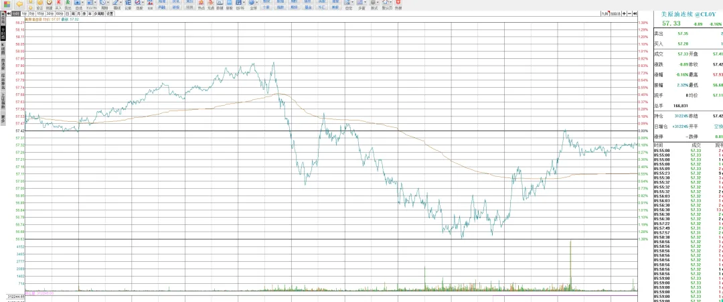This screenshot has width=723, height=302.
Task: Click the plus zoom-in icon above chart
Action: pos(624,13)
